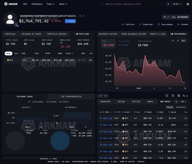This screenshot has width=192, height=164.
Task: Go to next trades page arrow
Action: coord(186,101)
